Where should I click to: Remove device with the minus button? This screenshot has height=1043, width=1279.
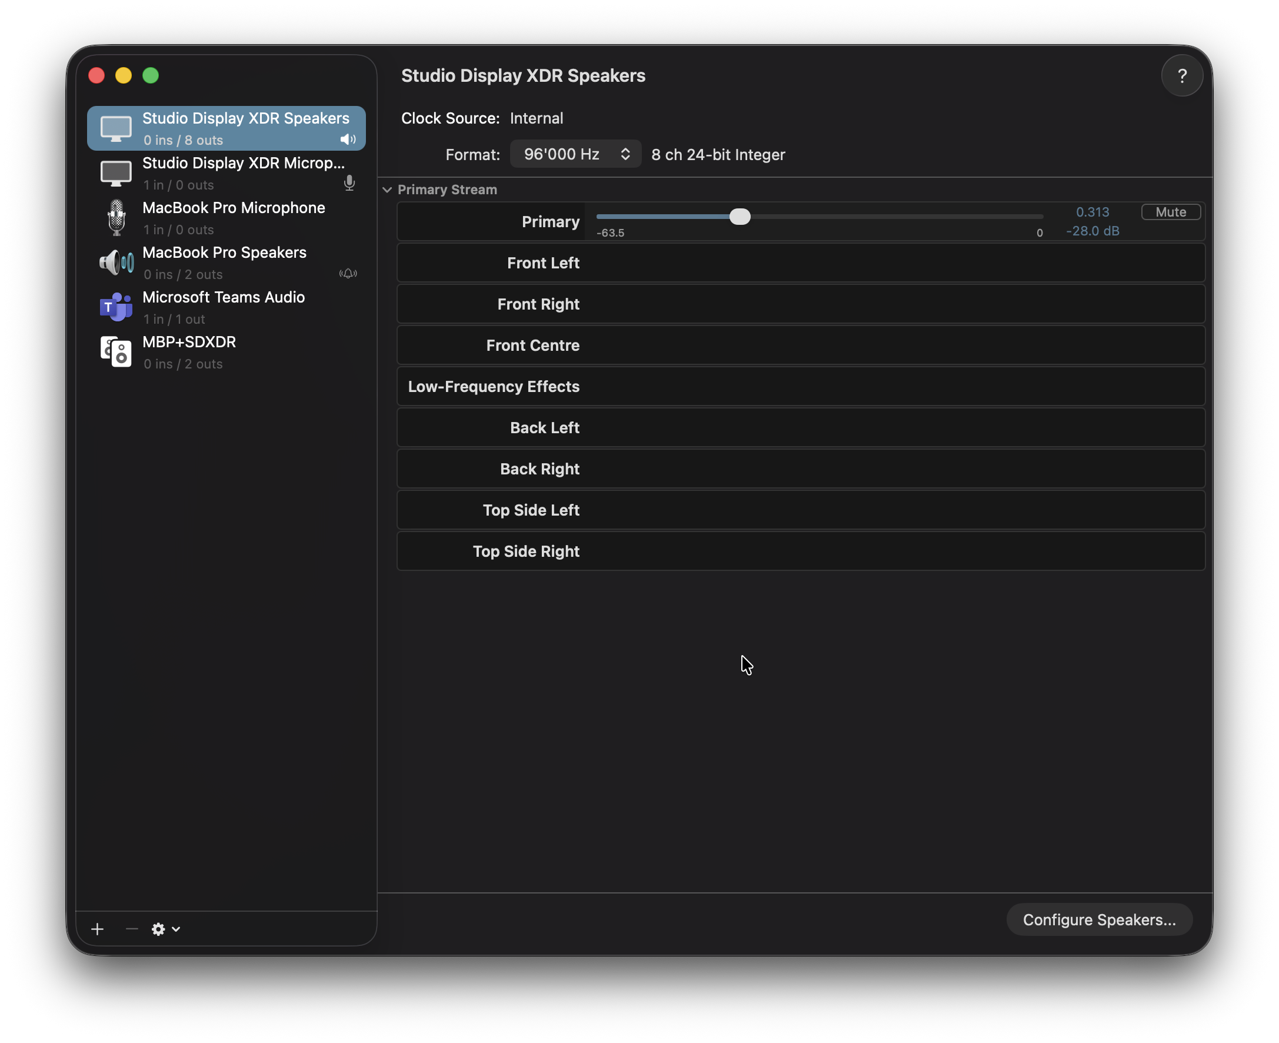coord(132,929)
